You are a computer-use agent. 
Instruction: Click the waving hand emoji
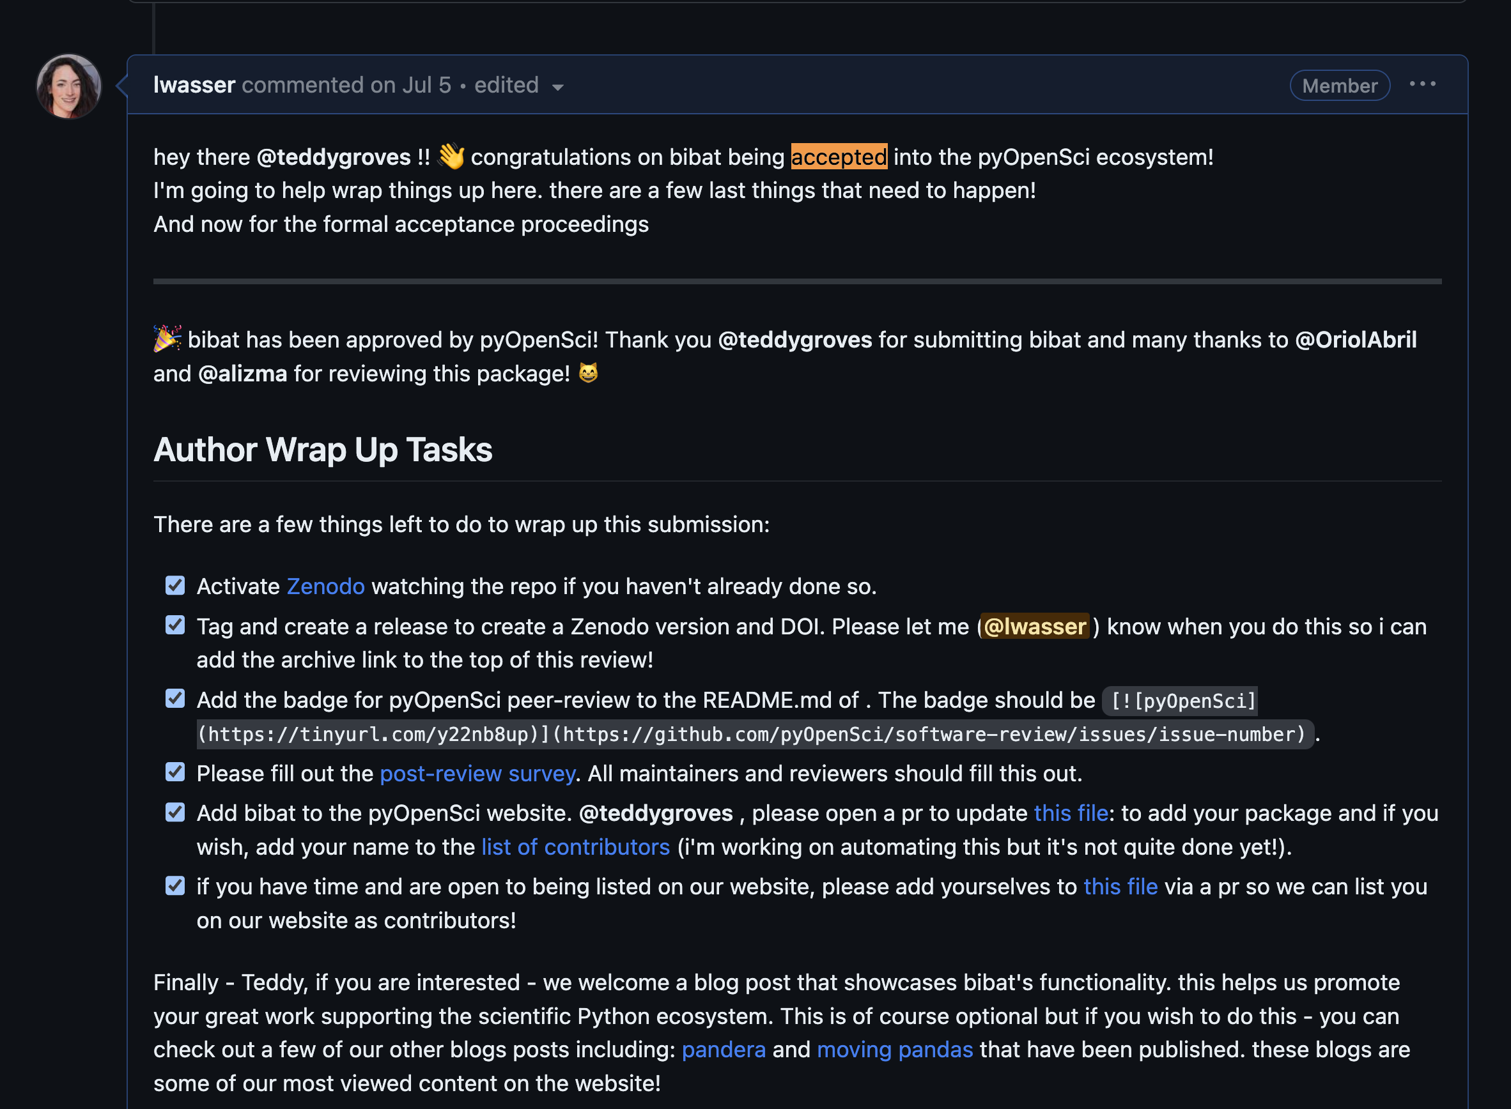coord(451,157)
